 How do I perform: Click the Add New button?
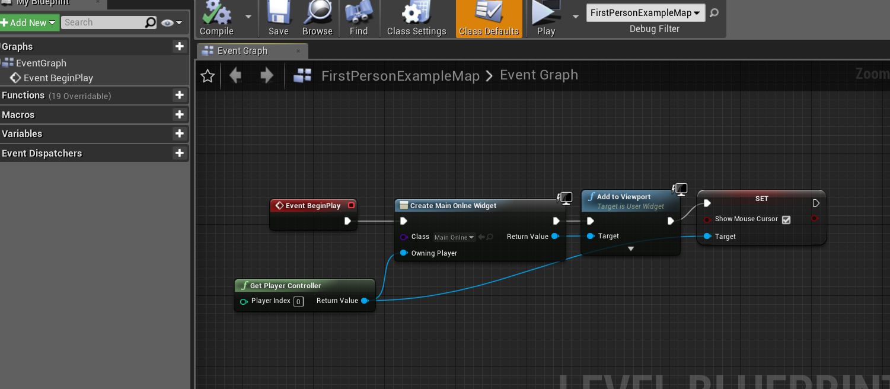(27, 22)
